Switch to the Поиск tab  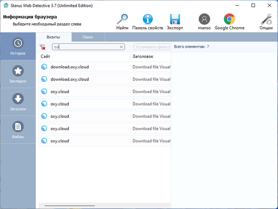(88, 37)
